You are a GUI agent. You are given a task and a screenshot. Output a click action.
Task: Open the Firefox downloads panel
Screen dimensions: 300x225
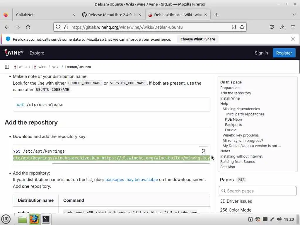(282, 27)
